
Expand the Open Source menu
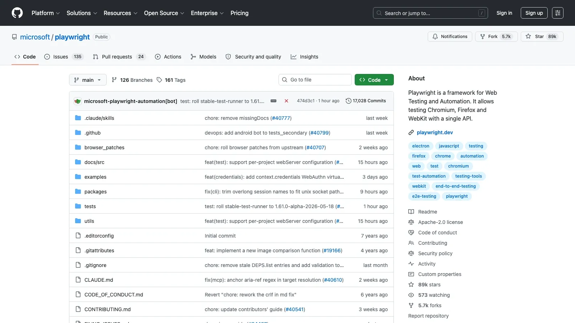pos(164,13)
